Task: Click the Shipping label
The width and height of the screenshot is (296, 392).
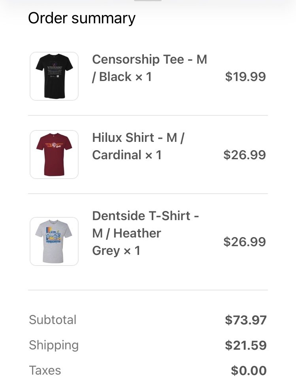Action: 54,345
